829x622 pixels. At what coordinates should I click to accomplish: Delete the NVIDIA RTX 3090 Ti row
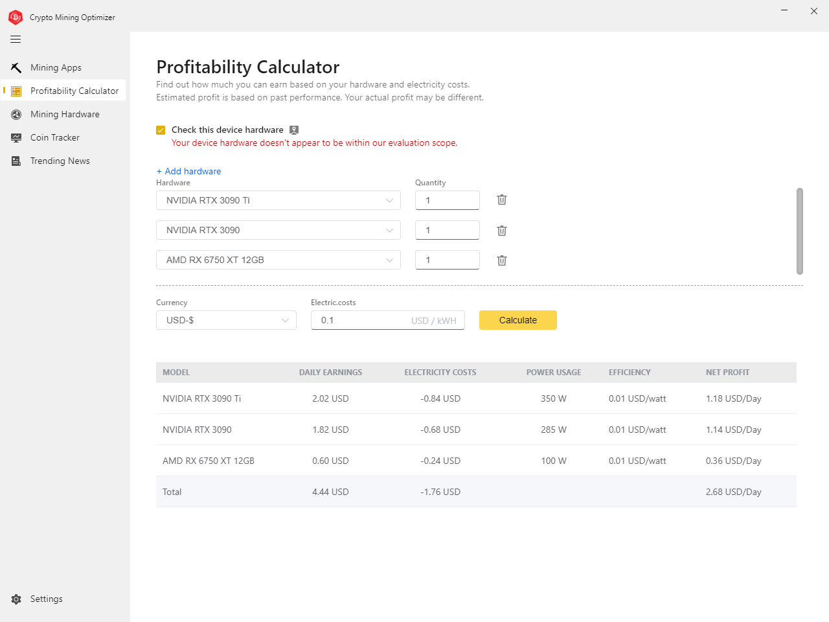[x=501, y=200]
